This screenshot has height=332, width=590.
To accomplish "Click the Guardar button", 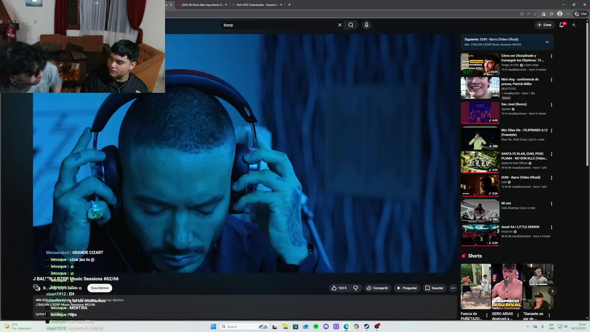I will pyautogui.click(x=434, y=288).
